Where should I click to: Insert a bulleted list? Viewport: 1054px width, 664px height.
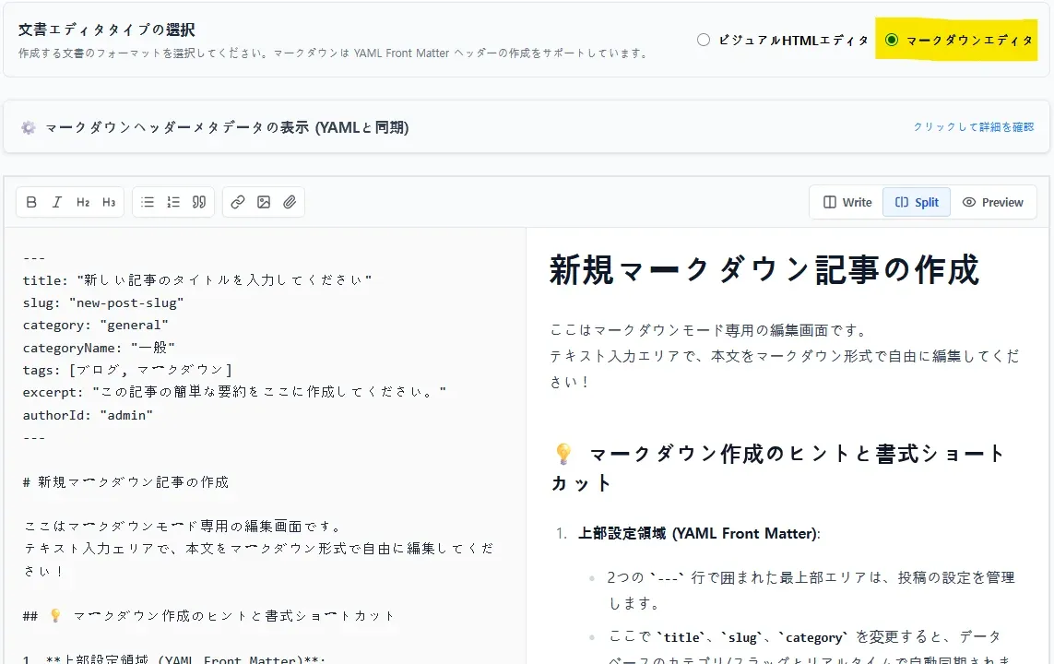point(148,202)
